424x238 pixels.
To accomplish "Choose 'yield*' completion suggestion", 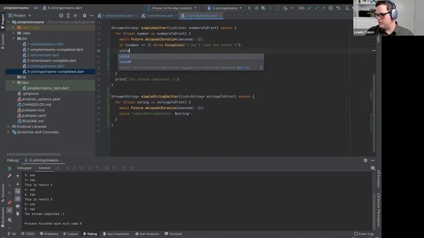I will click(x=191, y=61).
